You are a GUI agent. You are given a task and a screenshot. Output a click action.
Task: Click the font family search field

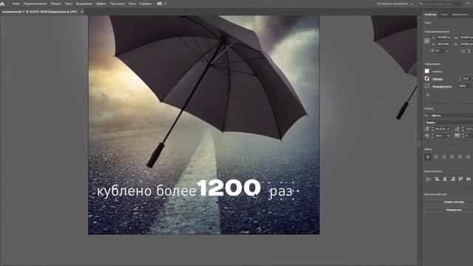pyautogui.click(x=449, y=115)
